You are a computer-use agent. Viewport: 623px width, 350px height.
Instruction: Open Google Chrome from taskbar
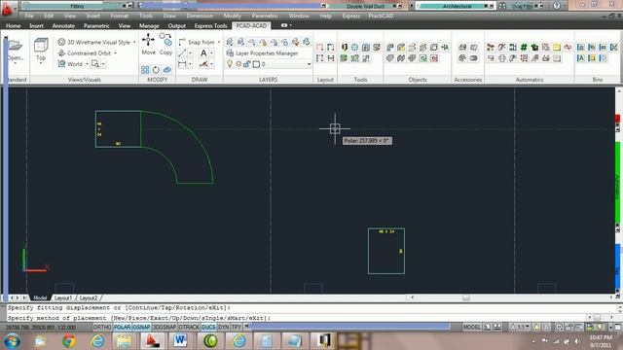68,341
